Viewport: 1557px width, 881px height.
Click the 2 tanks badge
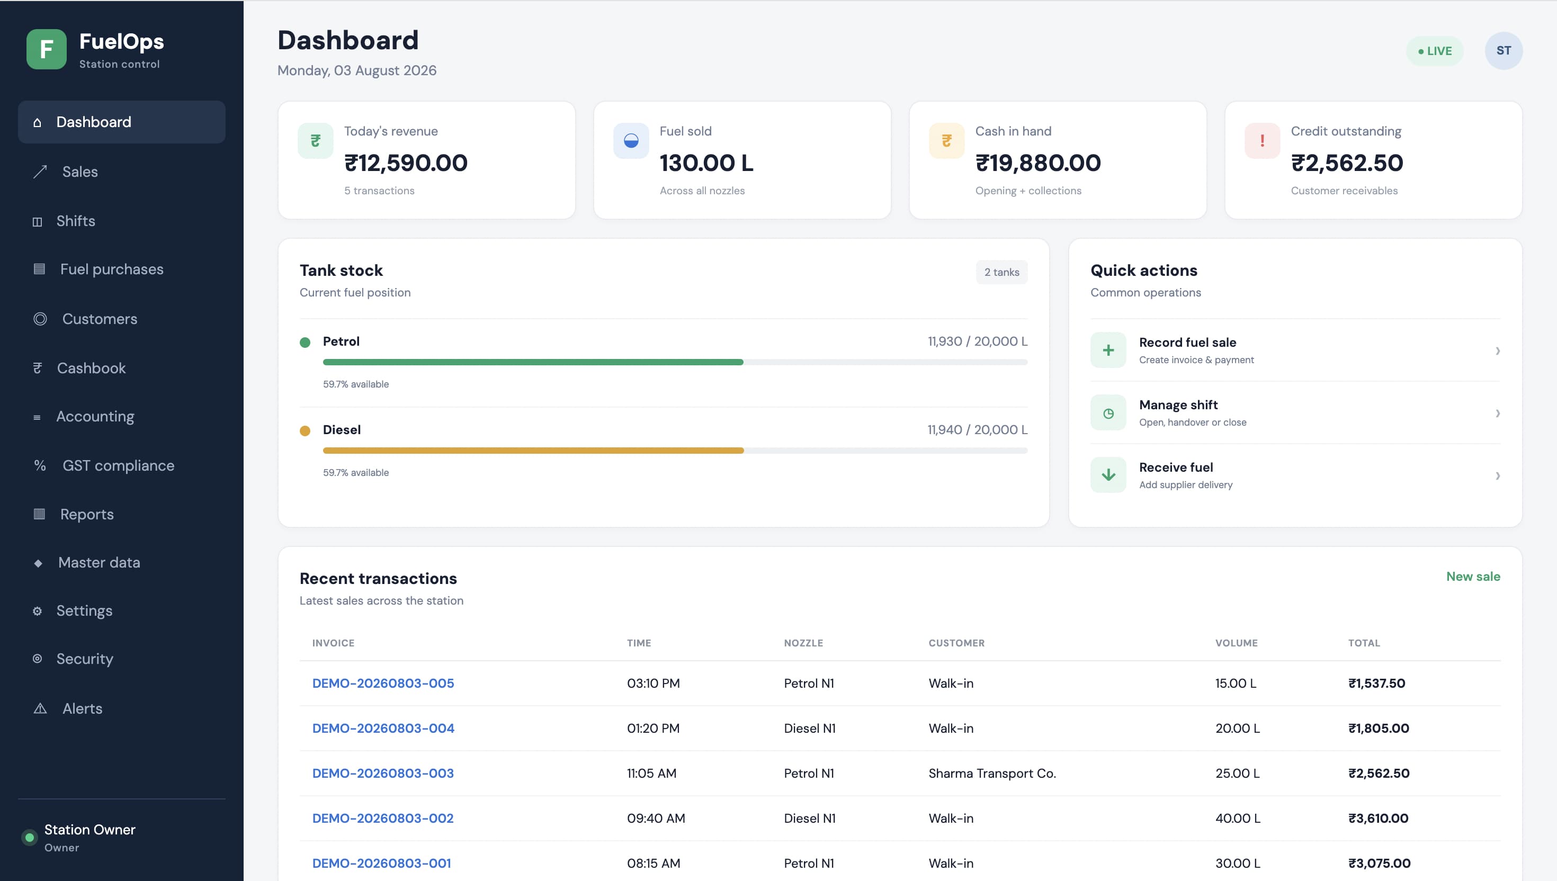[1001, 272]
